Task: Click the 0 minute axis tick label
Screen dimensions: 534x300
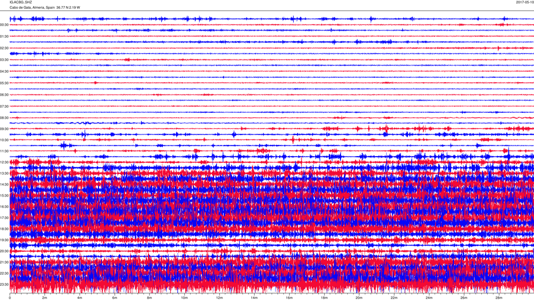Action: (10, 298)
